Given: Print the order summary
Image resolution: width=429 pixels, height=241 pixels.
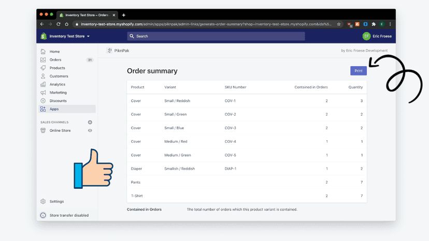Looking at the screenshot, I should click(x=359, y=71).
